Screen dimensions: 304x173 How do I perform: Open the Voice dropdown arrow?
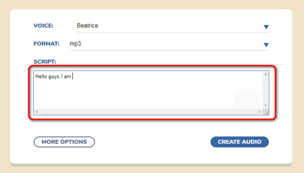point(266,27)
